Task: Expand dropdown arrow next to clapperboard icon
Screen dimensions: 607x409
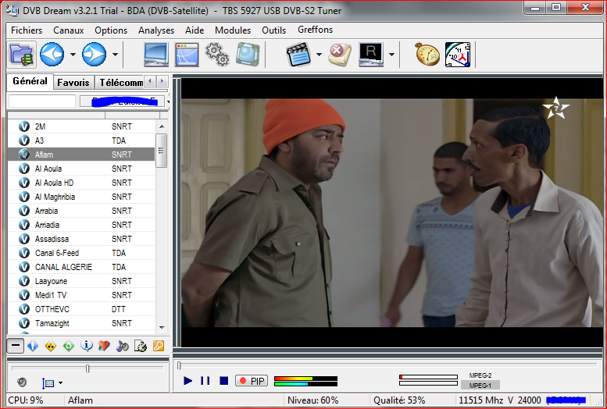Action: [x=319, y=55]
